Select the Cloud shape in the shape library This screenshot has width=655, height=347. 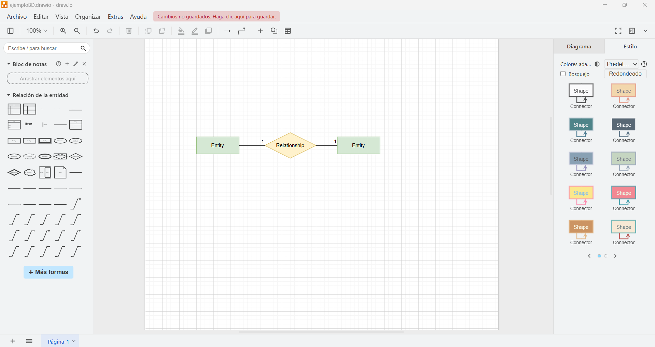tap(30, 172)
